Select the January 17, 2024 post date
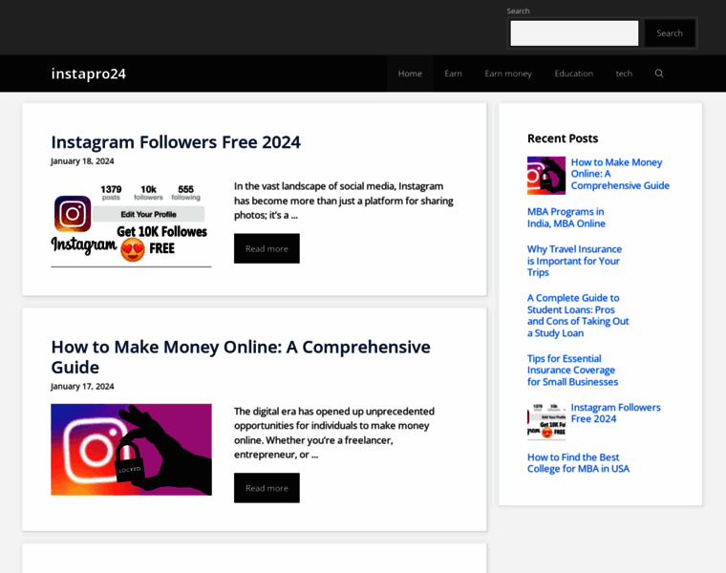Viewport: 726px width, 573px height. (82, 386)
